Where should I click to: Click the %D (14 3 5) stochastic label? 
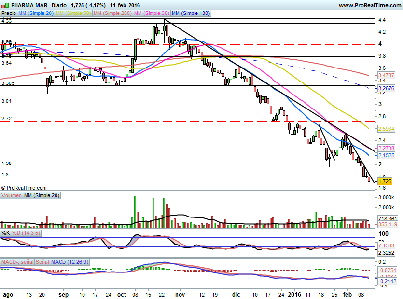point(26,233)
